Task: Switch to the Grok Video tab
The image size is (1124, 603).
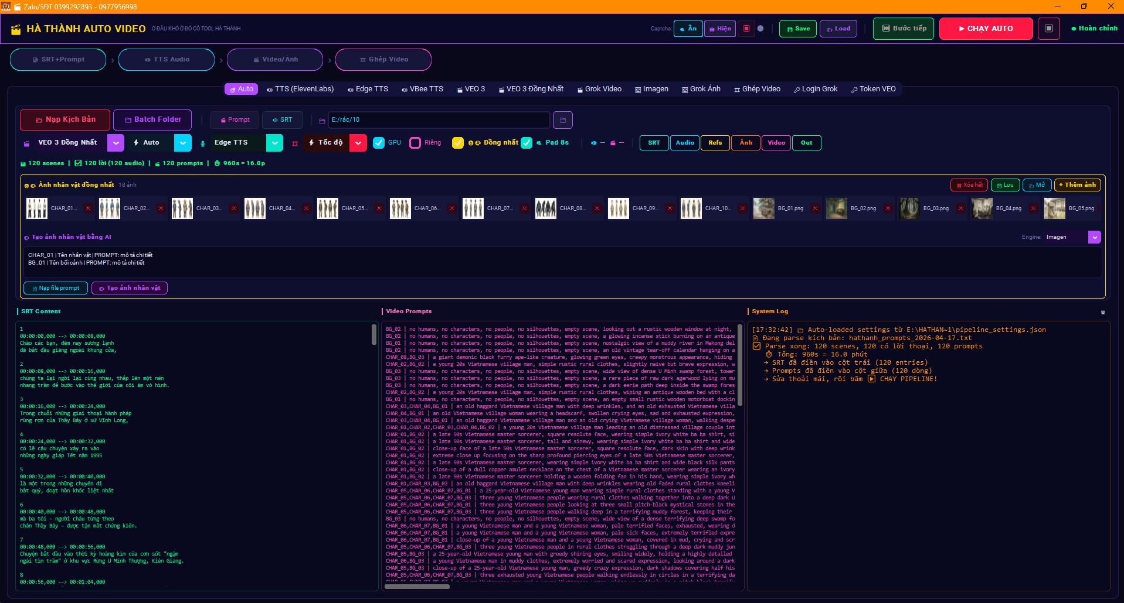Action: click(x=599, y=89)
